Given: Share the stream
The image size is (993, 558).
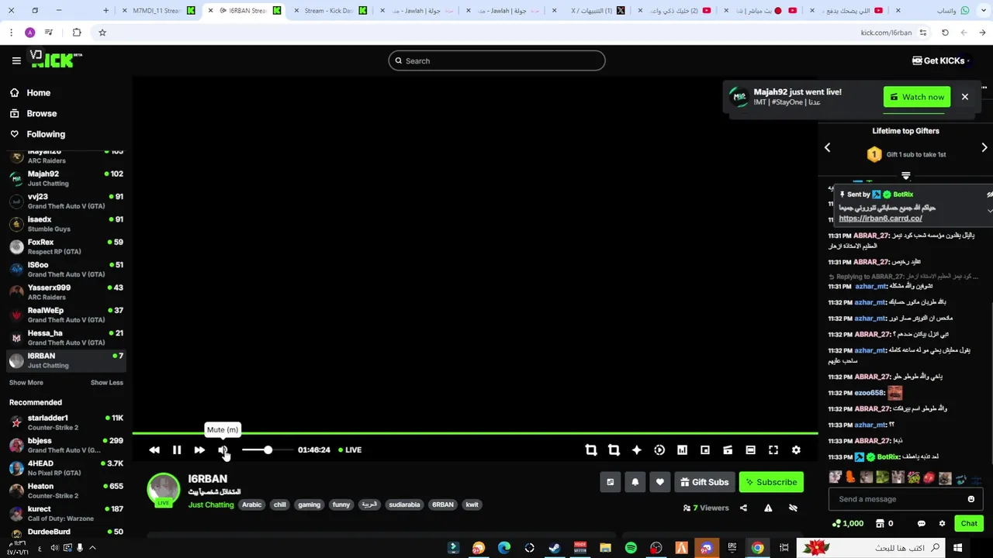Looking at the screenshot, I should point(743,508).
